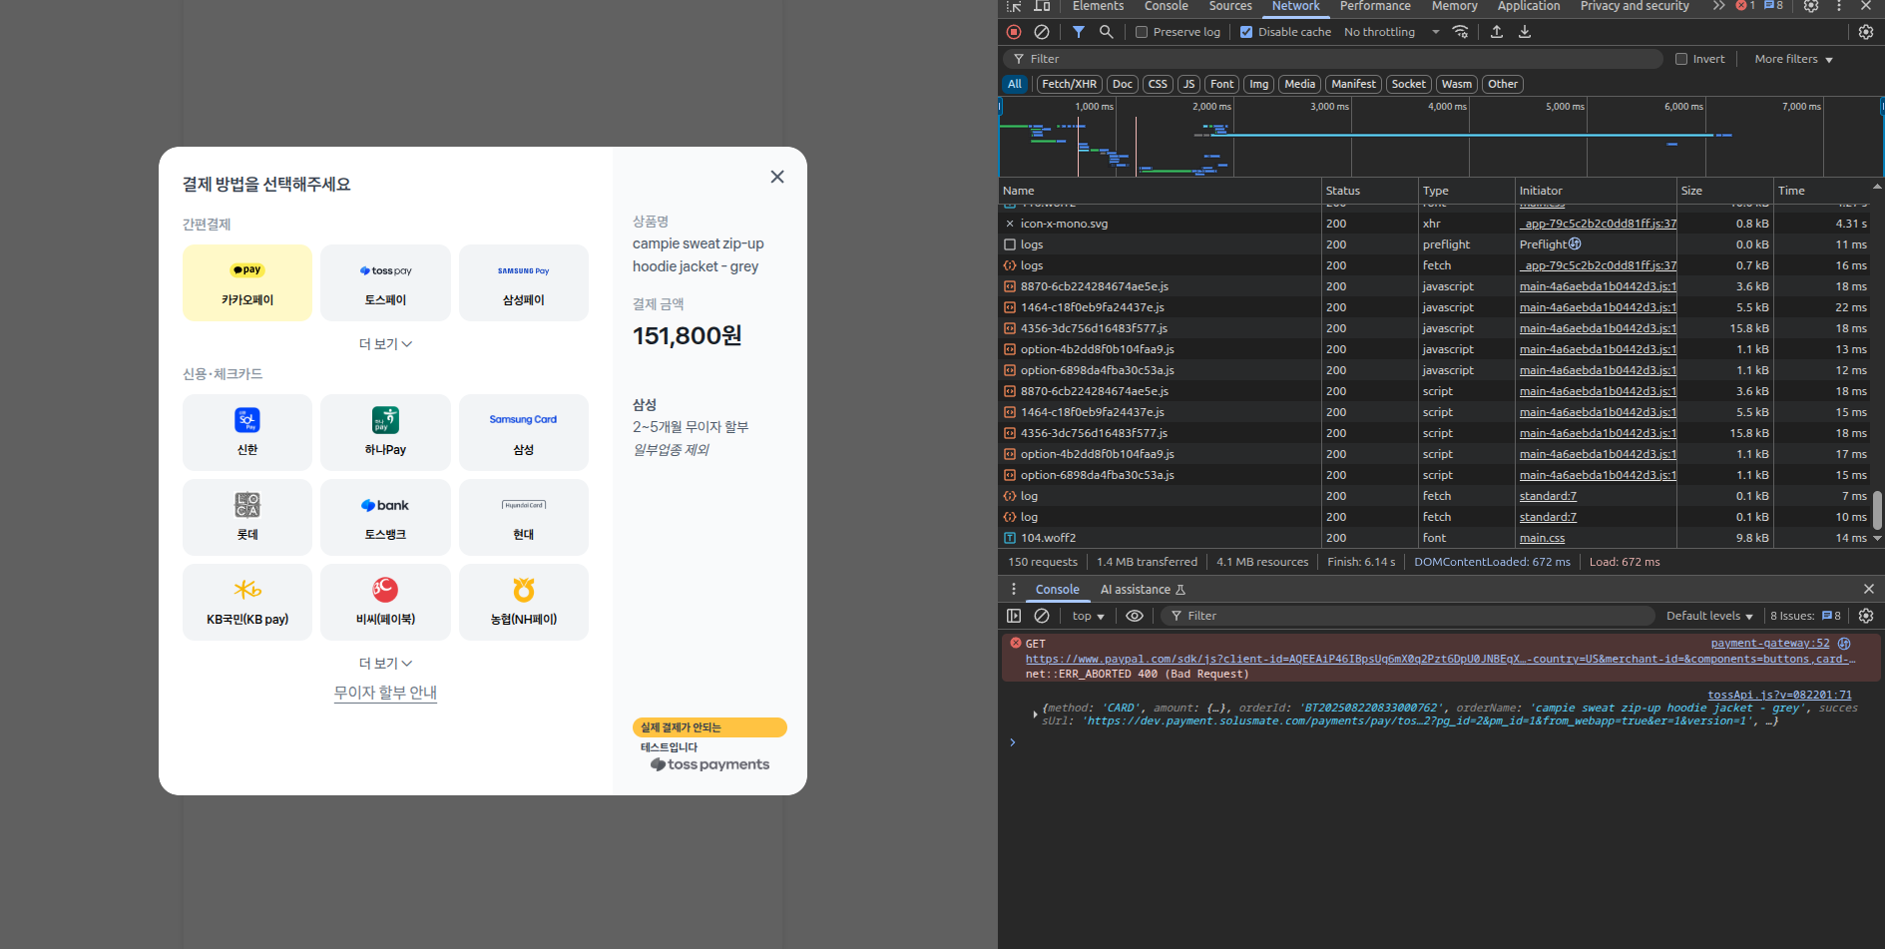The width and height of the screenshot is (1885, 949).
Task: Export HAR file download icon
Action: (x=1525, y=32)
